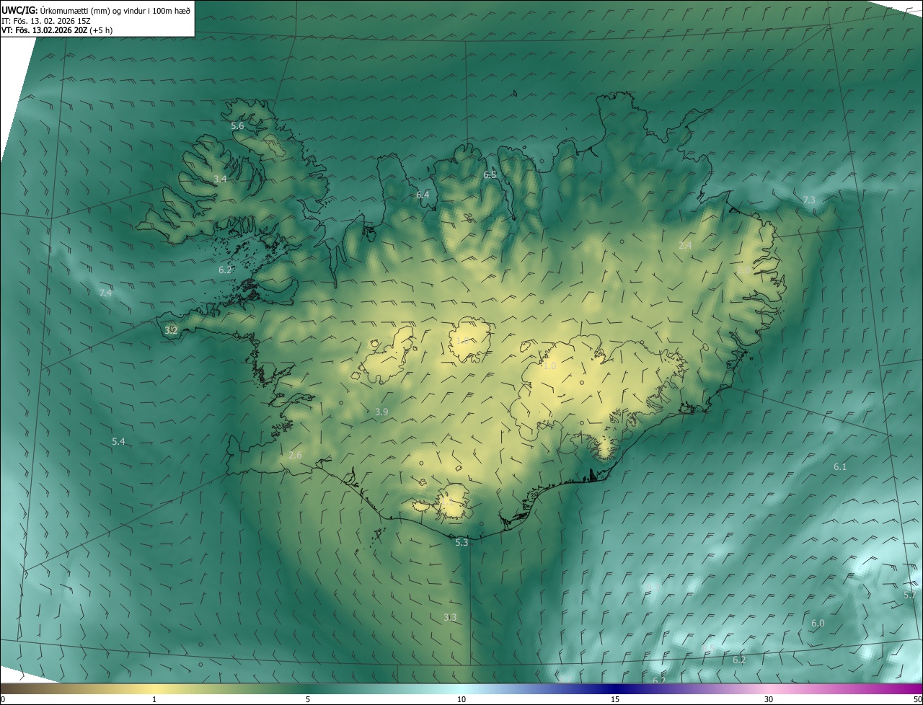Viewport: 923px width, 705px height.
Task: Click the colour scale tick labelled 10
Action: (x=461, y=699)
